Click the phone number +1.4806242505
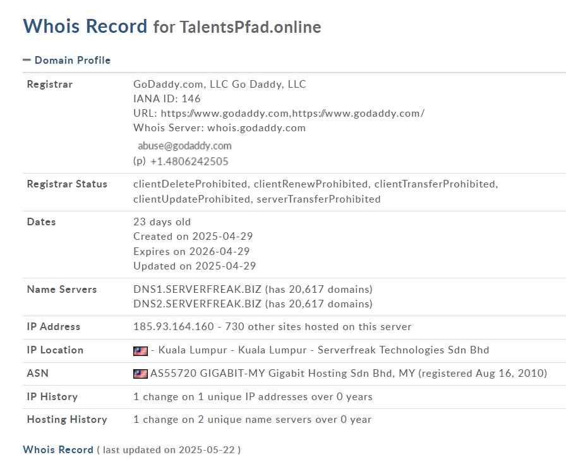 189,161
